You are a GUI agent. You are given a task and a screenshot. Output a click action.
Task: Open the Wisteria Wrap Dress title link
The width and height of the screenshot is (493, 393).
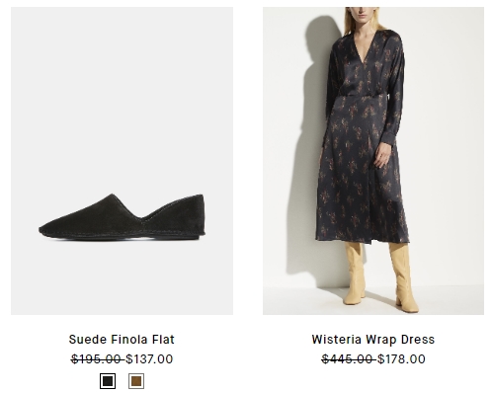pyautogui.click(x=373, y=340)
